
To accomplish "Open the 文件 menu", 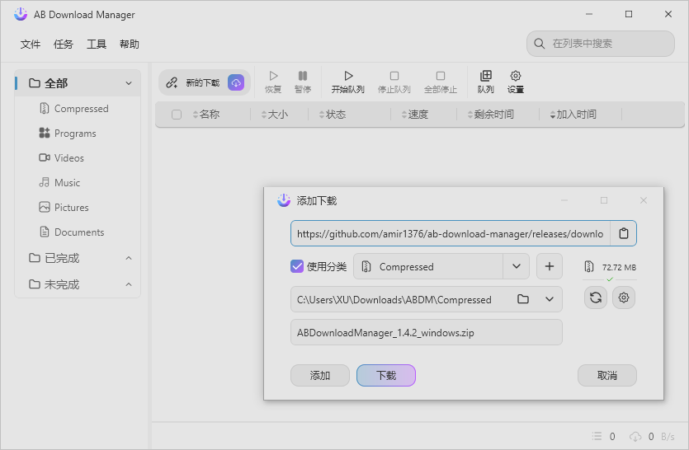I will pyautogui.click(x=31, y=45).
